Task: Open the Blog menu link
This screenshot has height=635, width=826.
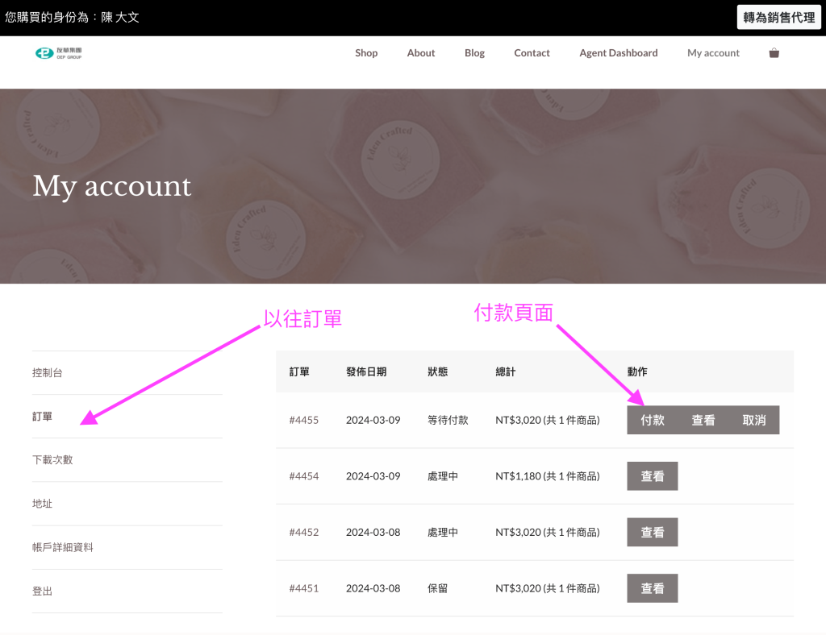Action: tap(474, 53)
